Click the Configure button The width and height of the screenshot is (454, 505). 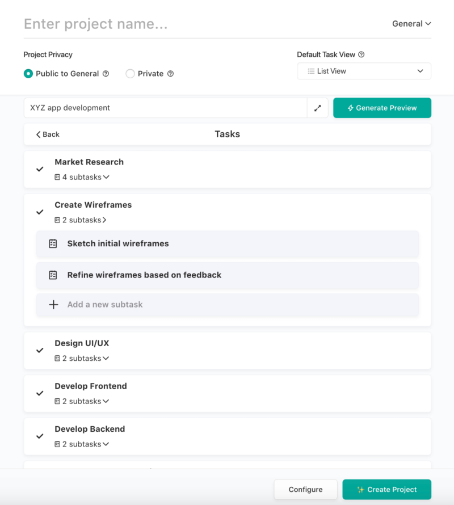pyautogui.click(x=306, y=489)
